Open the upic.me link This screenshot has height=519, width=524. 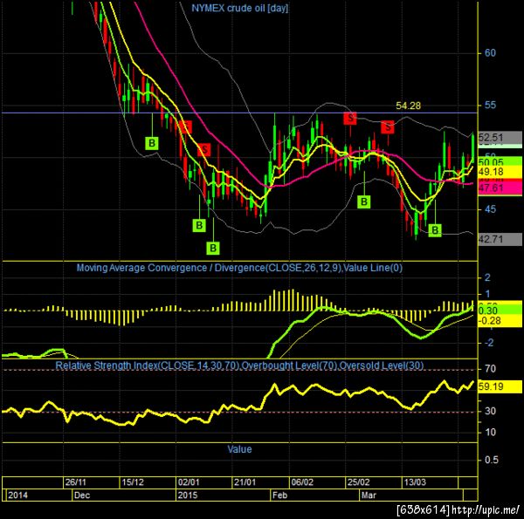click(x=486, y=510)
